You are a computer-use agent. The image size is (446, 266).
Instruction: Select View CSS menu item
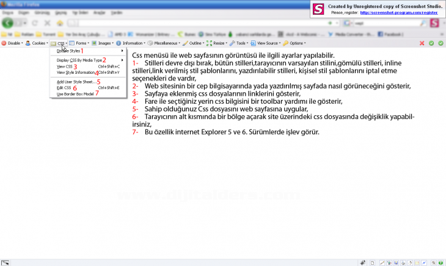pos(64,66)
